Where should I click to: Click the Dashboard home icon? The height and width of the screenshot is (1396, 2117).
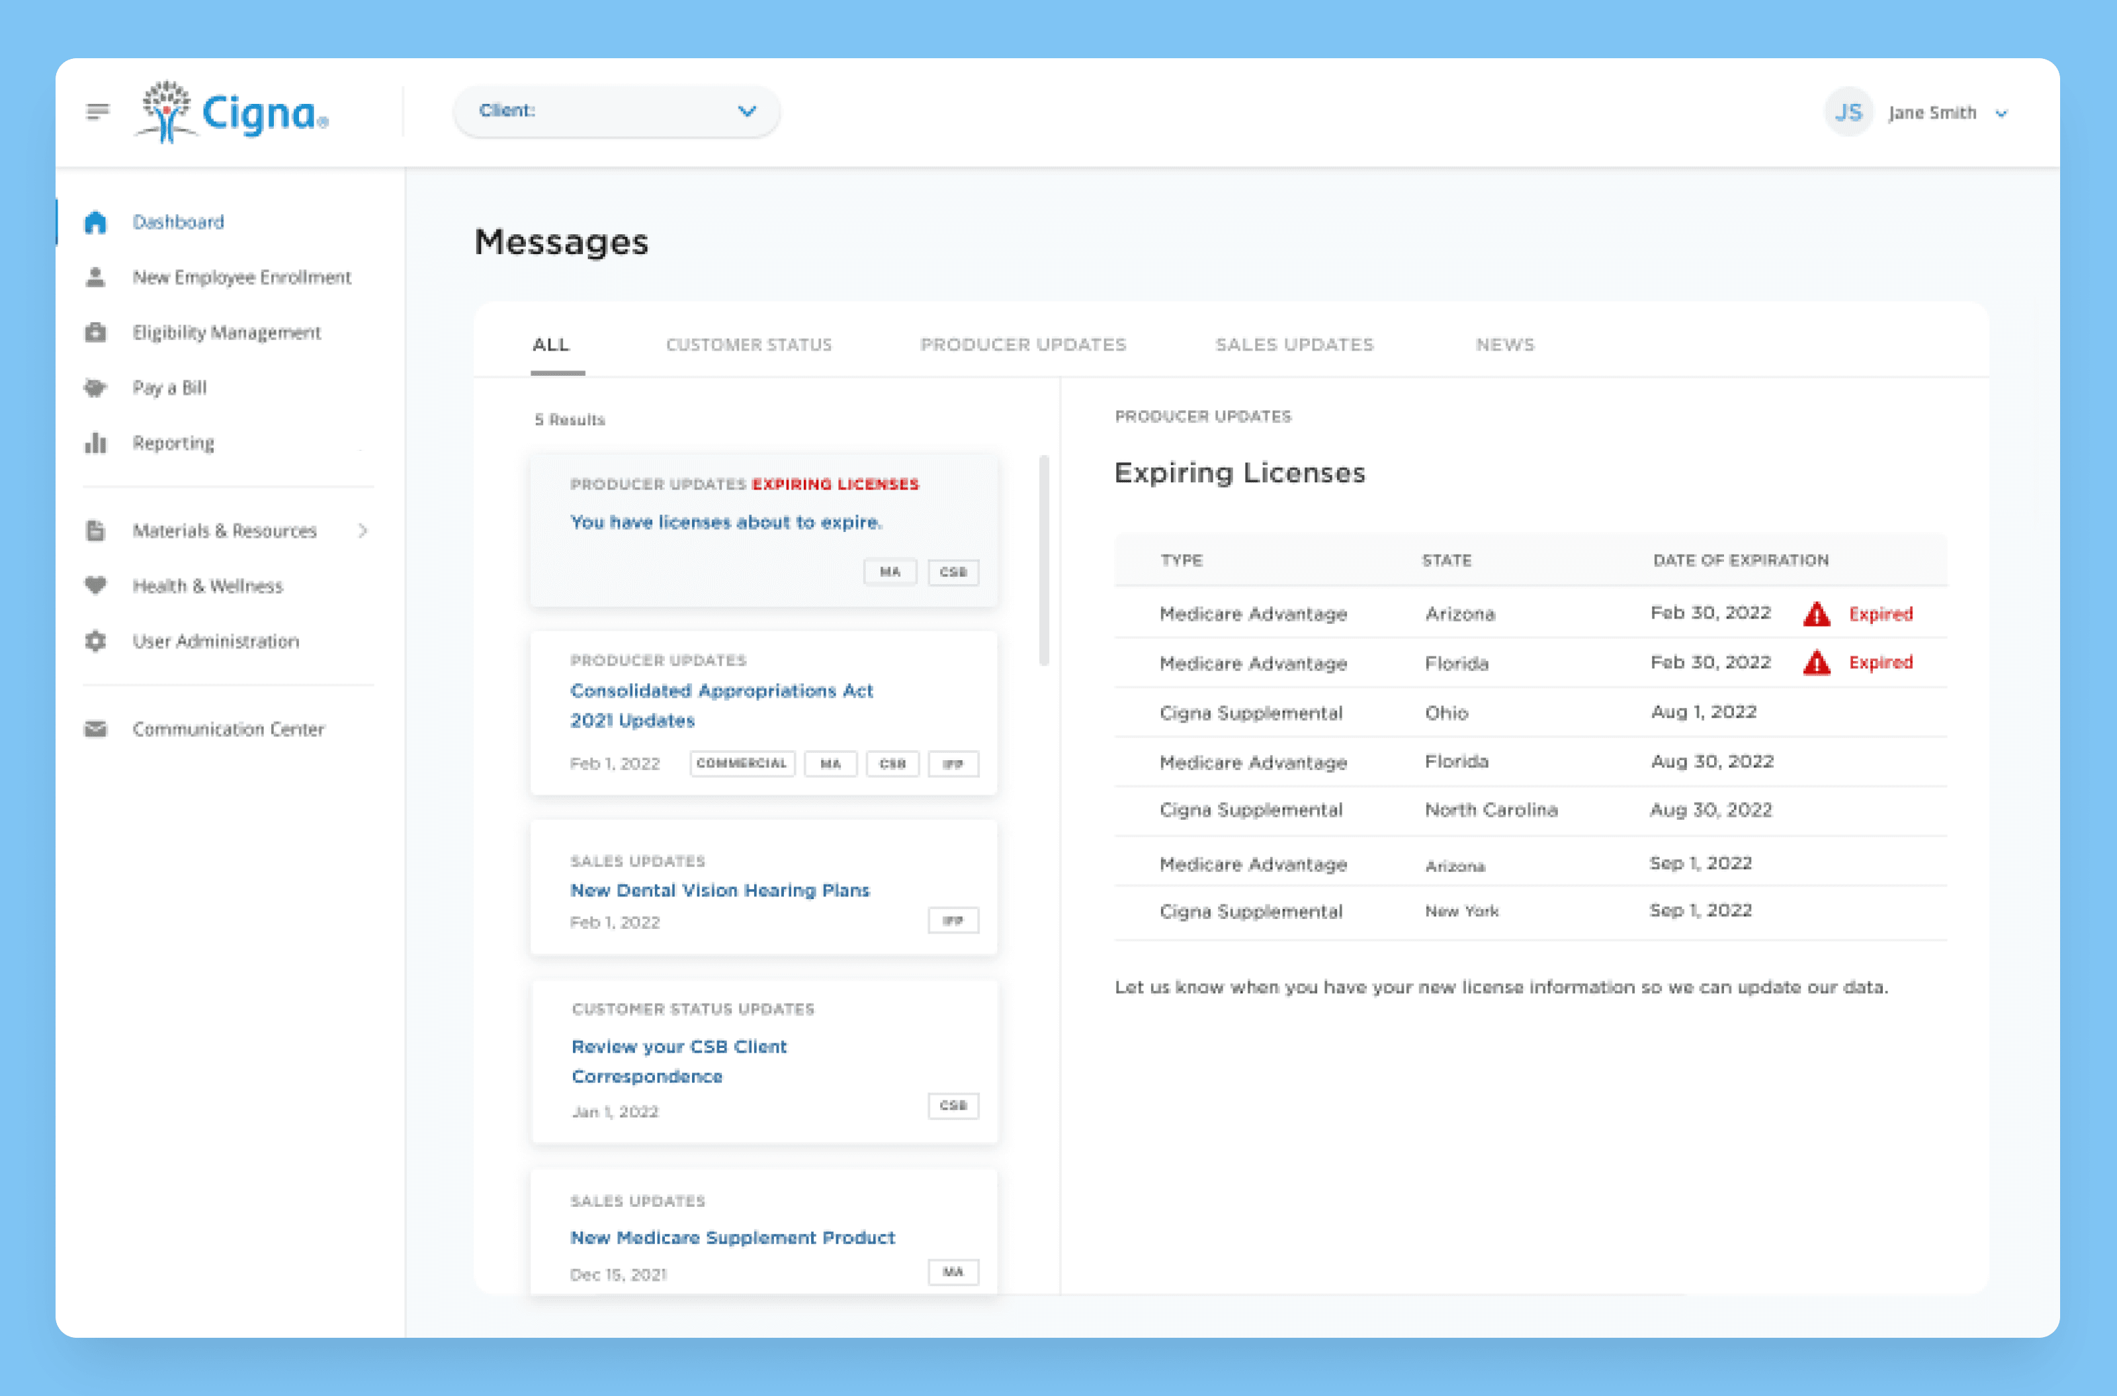[95, 222]
